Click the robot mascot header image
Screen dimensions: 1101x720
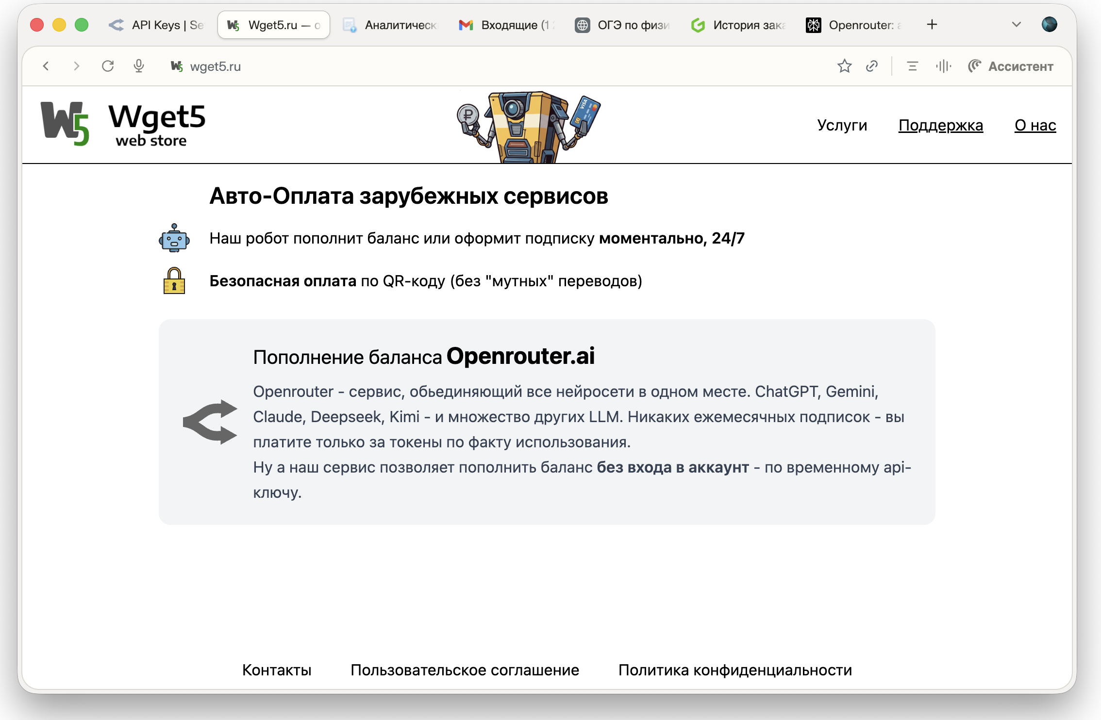tap(529, 127)
